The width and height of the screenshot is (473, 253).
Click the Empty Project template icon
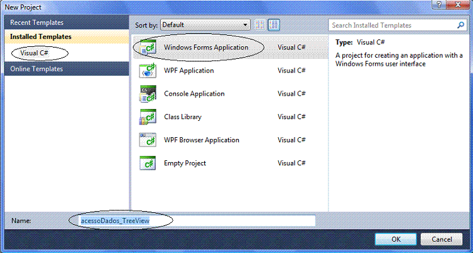coord(146,163)
